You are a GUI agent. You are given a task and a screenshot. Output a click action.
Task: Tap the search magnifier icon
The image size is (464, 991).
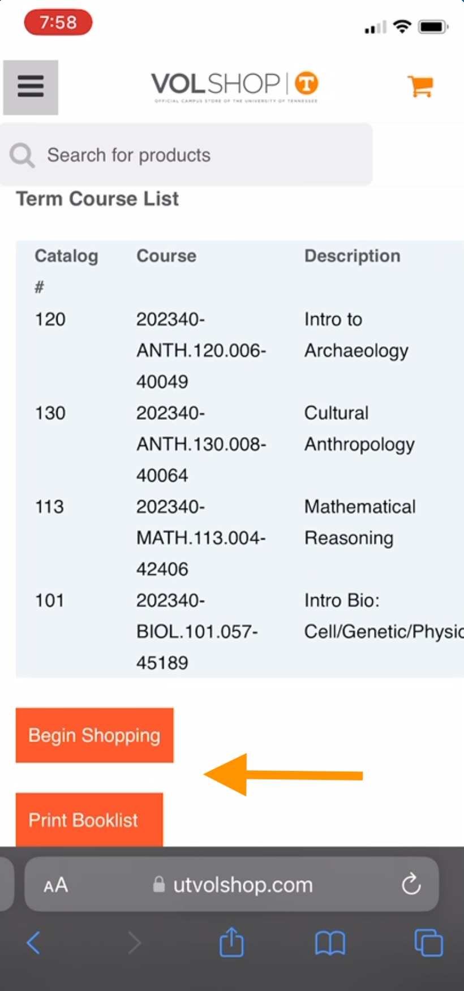(22, 154)
